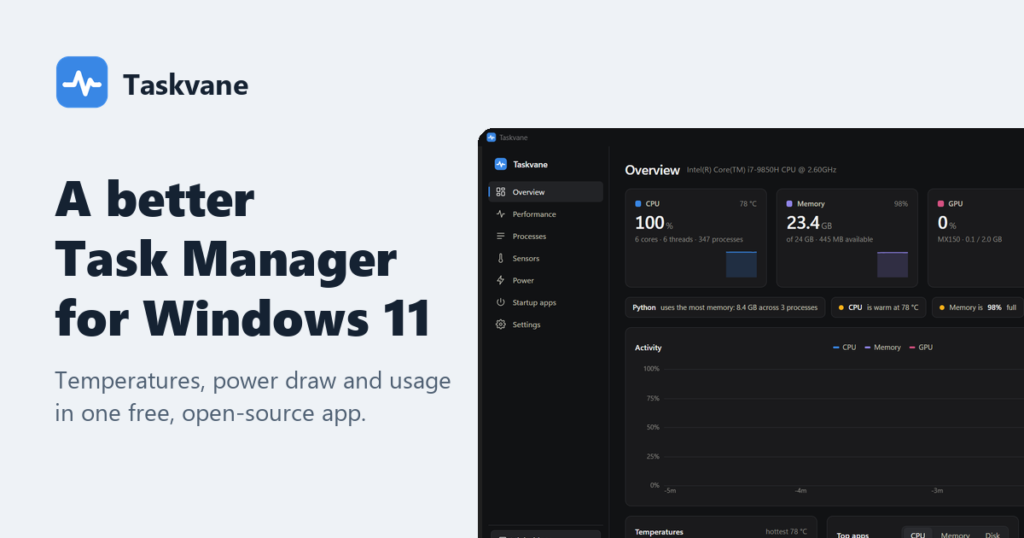
Task: Click the large blue Taskvane pulse logo
Action: (x=82, y=82)
